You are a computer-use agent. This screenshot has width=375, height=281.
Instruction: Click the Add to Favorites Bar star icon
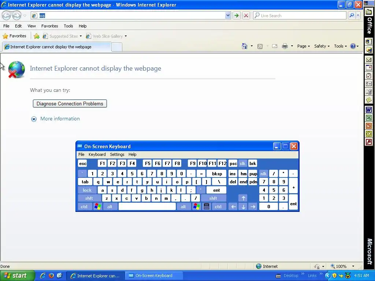tap(37, 36)
